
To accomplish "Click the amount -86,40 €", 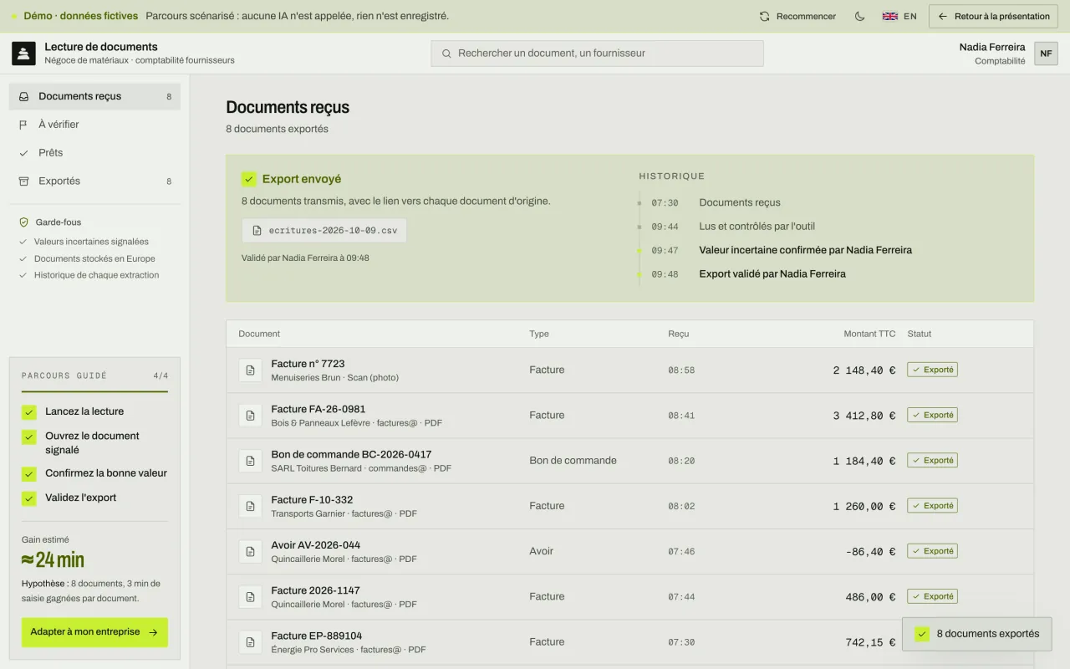I will (x=869, y=552).
